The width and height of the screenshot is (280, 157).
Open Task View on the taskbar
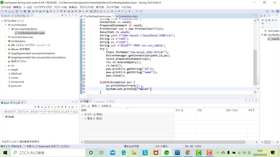[101, 153]
